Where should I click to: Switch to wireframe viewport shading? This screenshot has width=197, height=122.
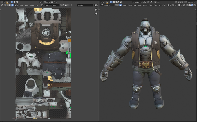coord(187,5)
